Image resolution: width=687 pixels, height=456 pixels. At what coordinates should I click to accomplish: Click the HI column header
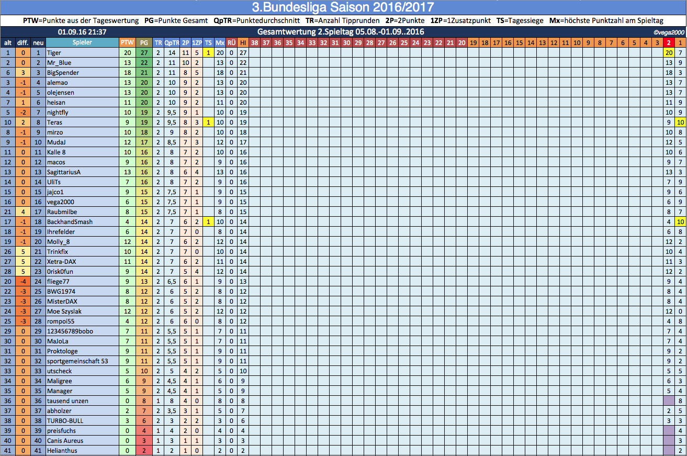coord(243,42)
